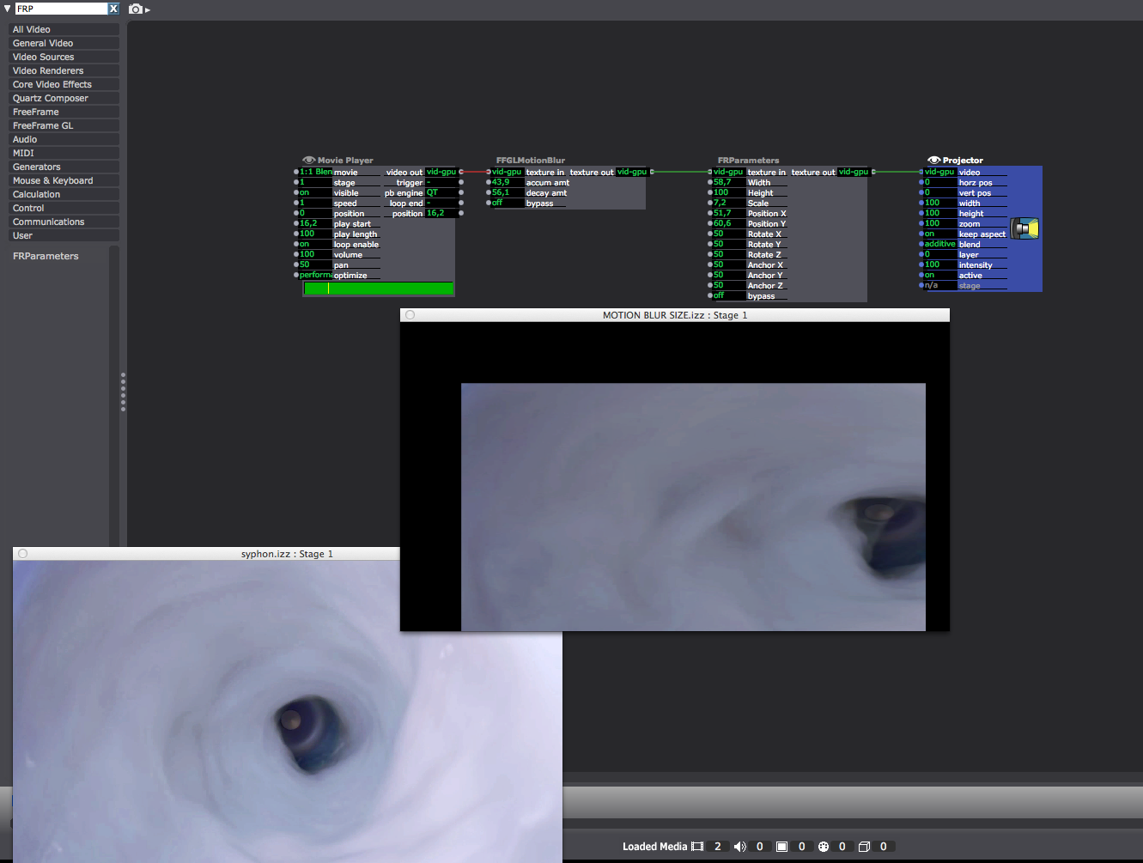The height and width of the screenshot is (863, 1143).
Task: Click the Loaded Media movie film icon
Action: (x=697, y=847)
